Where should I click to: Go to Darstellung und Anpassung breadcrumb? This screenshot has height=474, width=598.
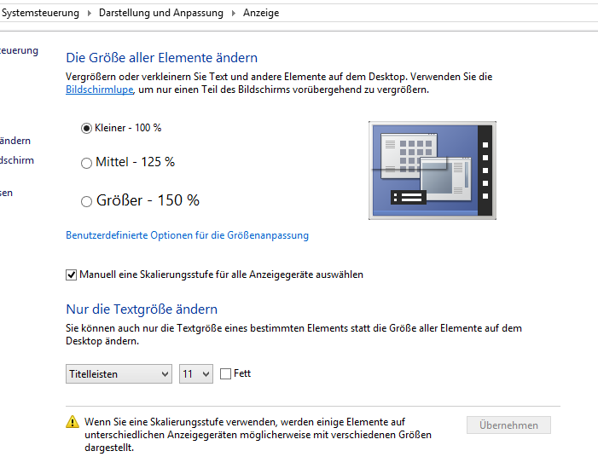point(161,13)
